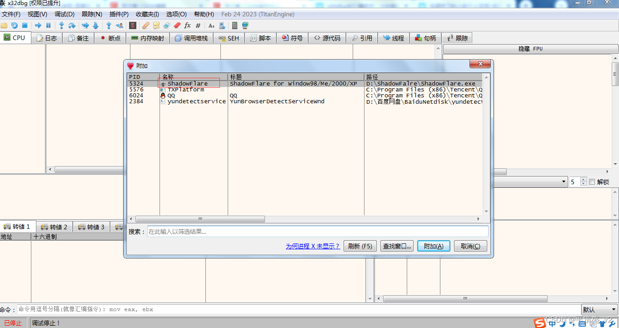The height and width of the screenshot is (328, 619).
Task: Switch to the 内存映射 tab
Action: 148,38
